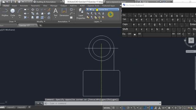Click the Open file quick access icon
The height and width of the screenshot is (110, 196).
pos(7,2)
